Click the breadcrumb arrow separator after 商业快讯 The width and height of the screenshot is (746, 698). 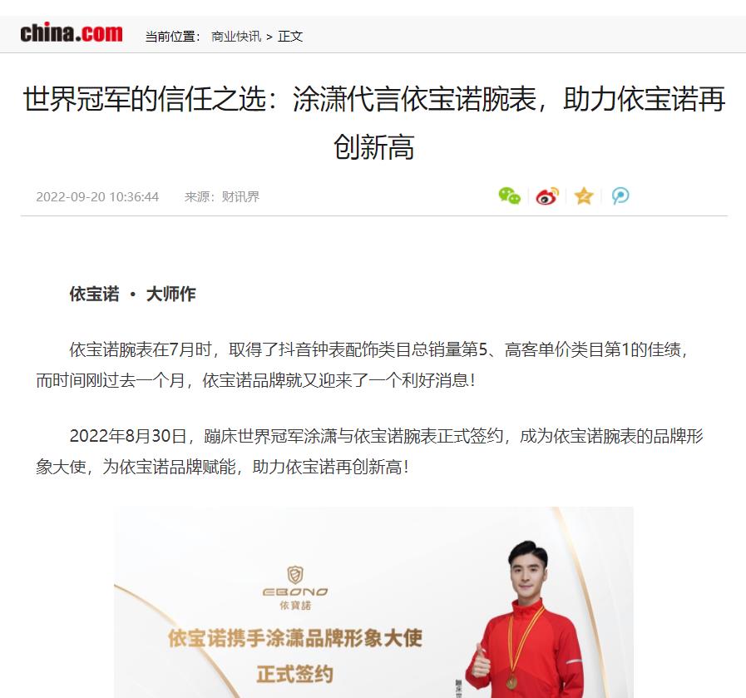click(269, 37)
